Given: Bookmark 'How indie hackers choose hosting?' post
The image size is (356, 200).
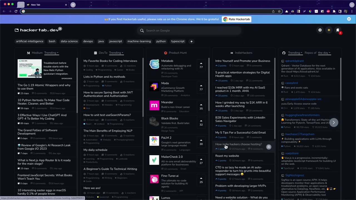Looking at the screenshot, I should pyautogui.click(x=269, y=147).
